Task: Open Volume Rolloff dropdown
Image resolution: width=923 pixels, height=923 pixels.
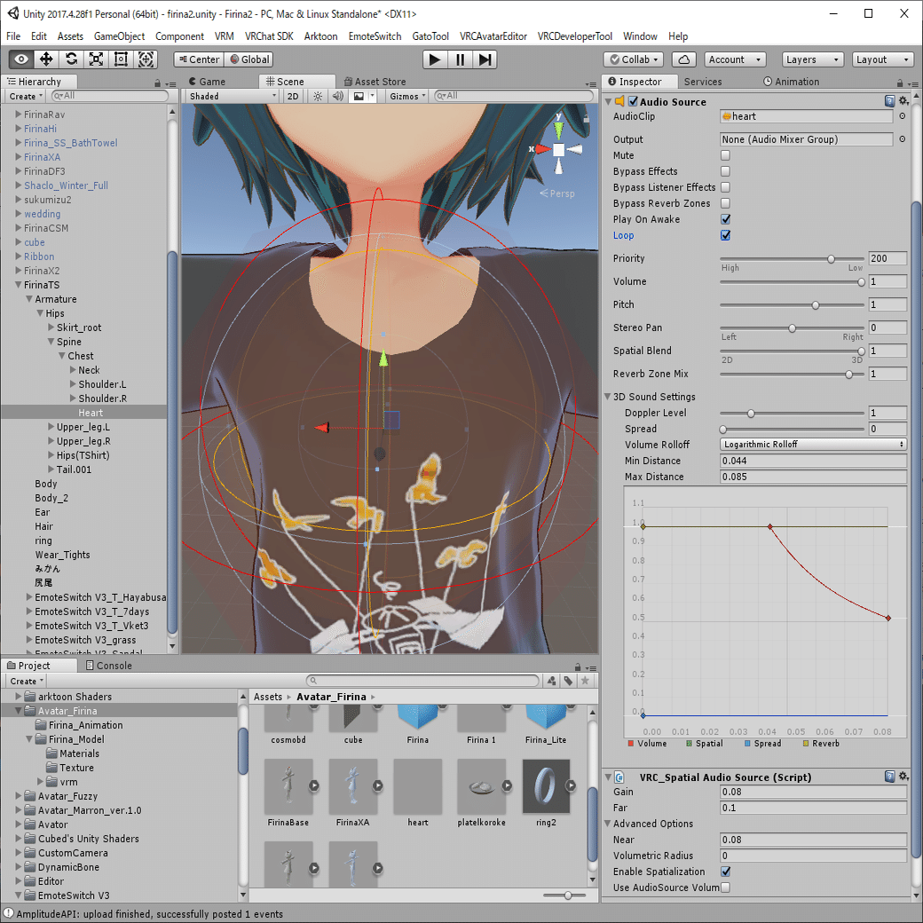Action: pyautogui.click(x=813, y=445)
